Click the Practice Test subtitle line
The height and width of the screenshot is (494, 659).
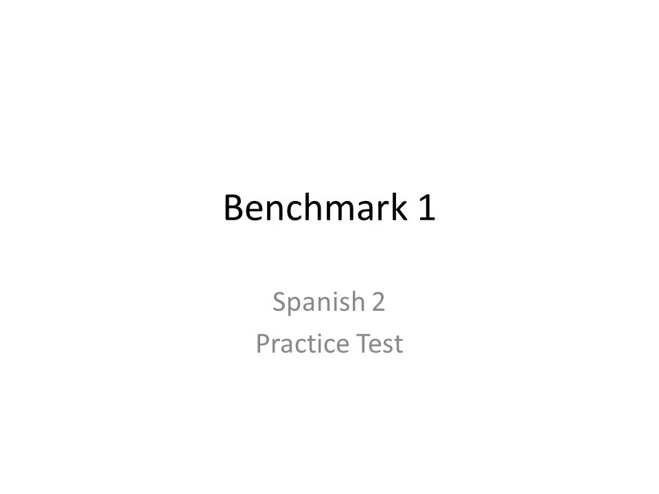point(329,344)
